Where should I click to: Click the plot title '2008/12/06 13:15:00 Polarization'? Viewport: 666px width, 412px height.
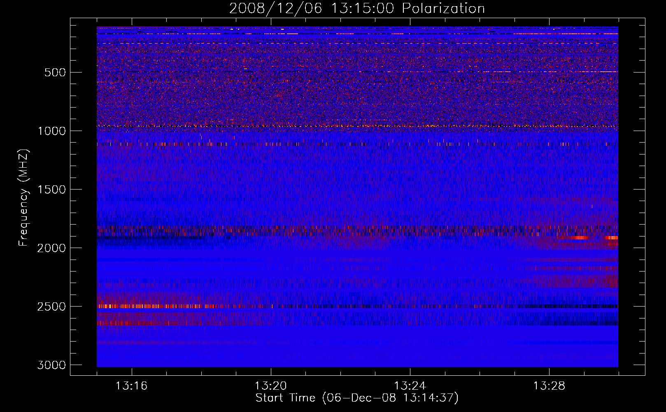[357, 8]
